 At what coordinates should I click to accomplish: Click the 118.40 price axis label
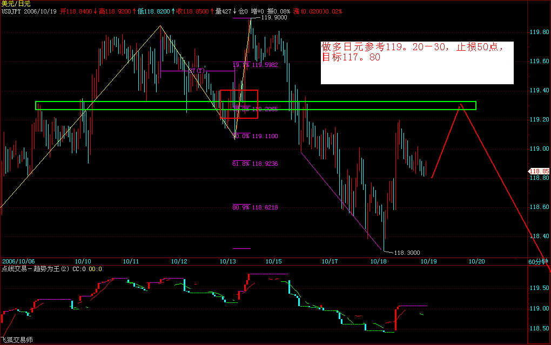click(540, 236)
